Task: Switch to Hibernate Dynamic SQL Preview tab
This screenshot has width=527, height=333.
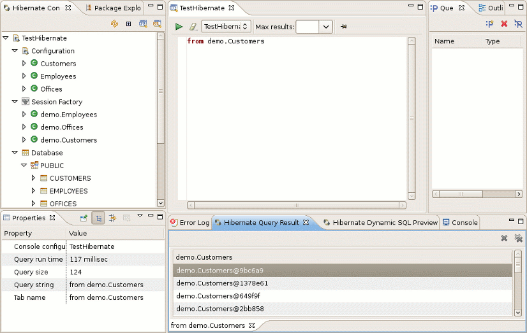Action: tap(380, 222)
